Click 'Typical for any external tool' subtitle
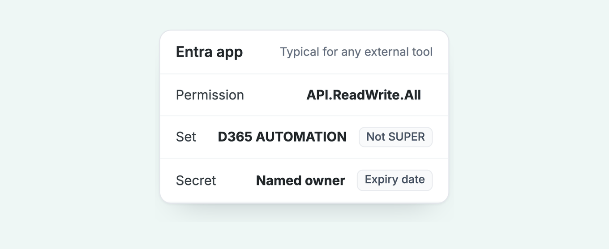Screen dimensions: 609x249 click(x=356, y=52)
